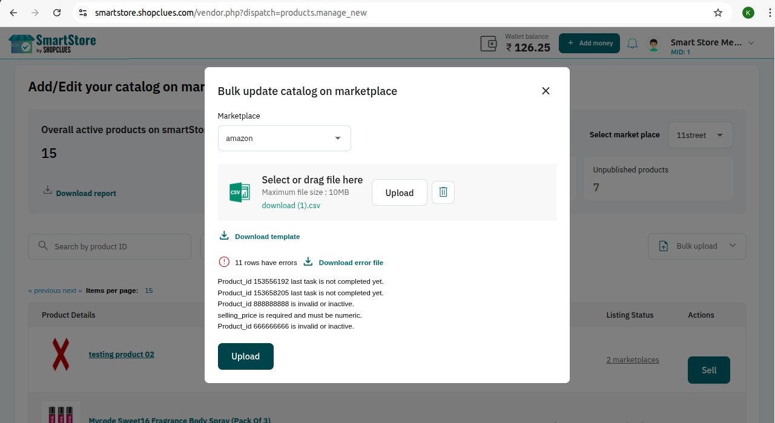This screenshot has height=423, width=775.
Task: Reload the page
Action: (57, 13)
